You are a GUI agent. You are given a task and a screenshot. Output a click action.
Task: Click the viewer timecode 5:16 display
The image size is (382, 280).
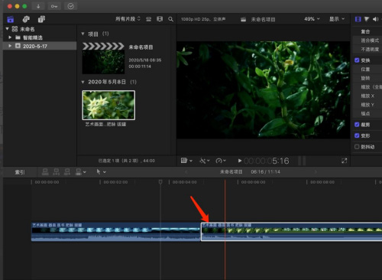coord(267,161)
